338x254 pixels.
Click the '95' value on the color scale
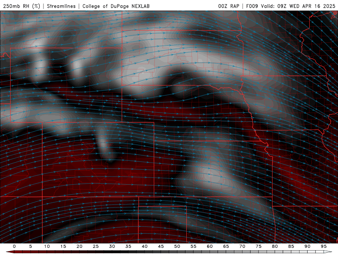324,246
